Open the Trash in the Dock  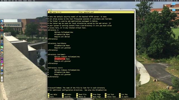tap(2, 81)
